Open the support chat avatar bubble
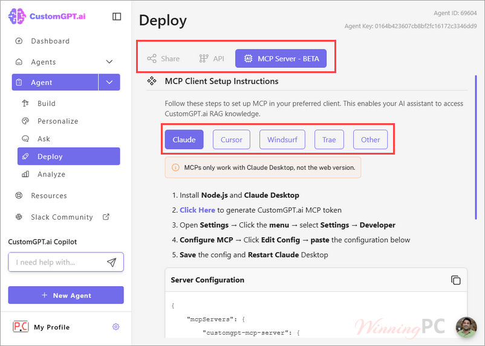Screen dimensions: 485x346 [x=466, y=327]
